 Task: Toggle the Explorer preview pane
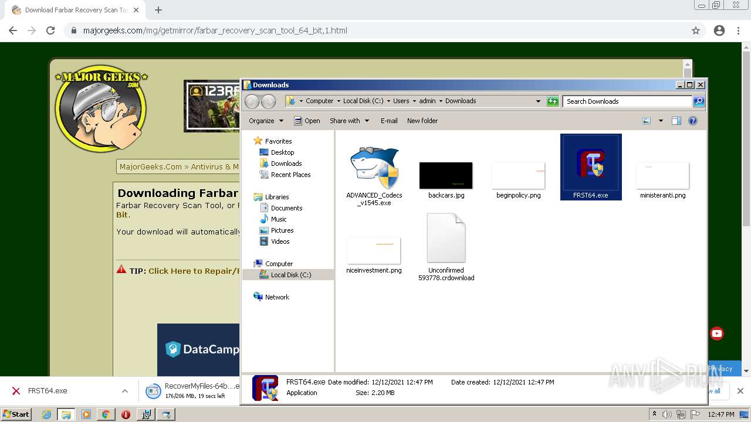pyautogui.click(x=676, y=121)
